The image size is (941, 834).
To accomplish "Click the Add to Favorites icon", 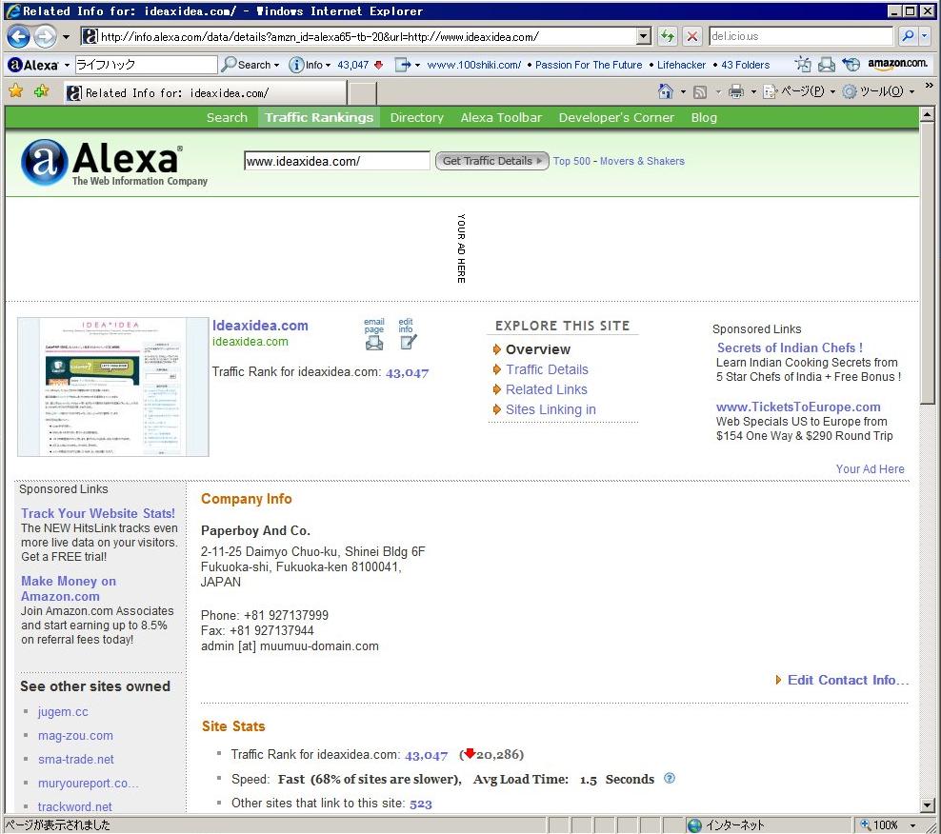I will point(41,91).
